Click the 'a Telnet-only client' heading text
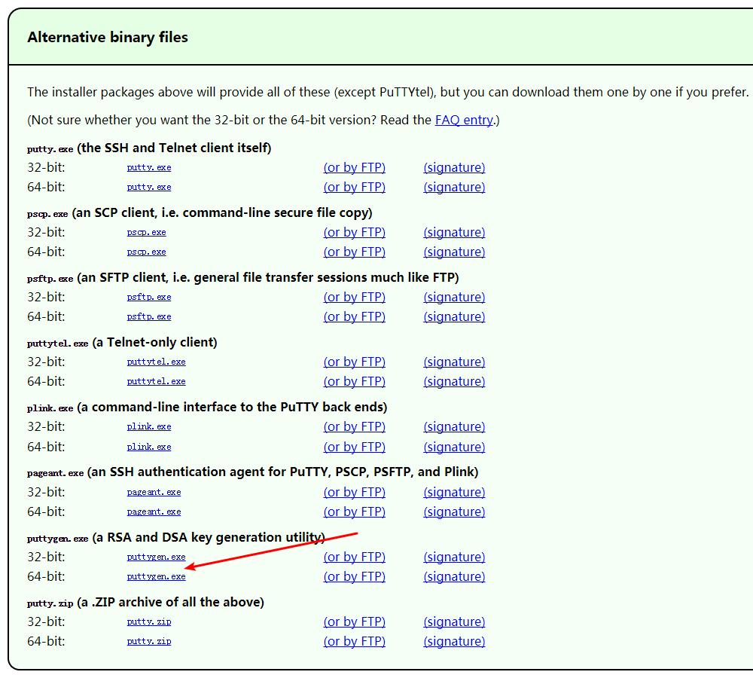The height and width of the screenshot is (678, 753). pos(154,343)
